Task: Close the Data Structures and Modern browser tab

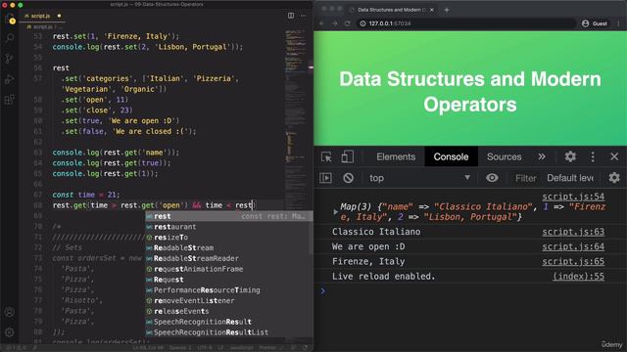Action: click(x=432, y=10)
